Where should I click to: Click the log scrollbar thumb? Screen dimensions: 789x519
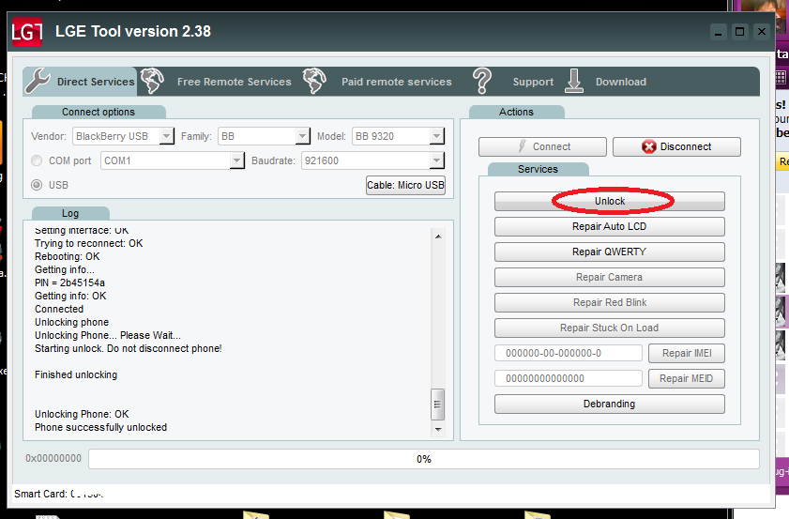click(438, 405)
